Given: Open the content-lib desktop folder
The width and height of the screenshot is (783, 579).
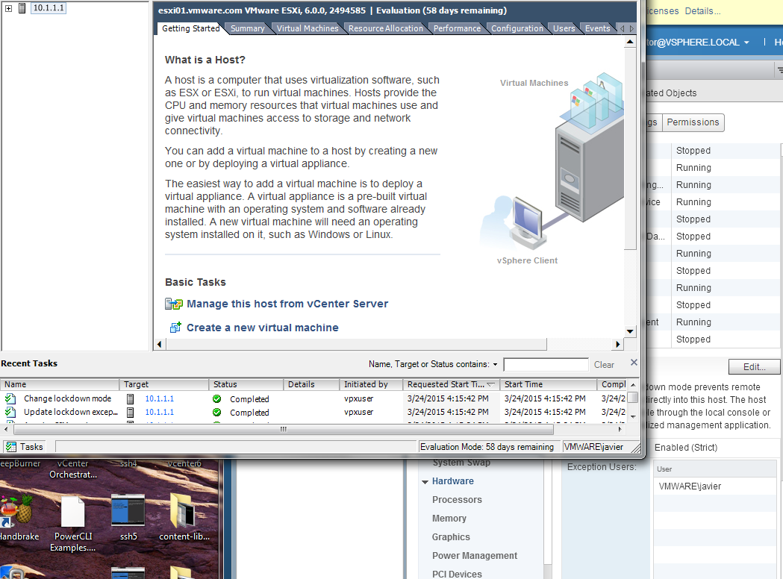Looking at the screenshot, I should (x=184, y=516).
